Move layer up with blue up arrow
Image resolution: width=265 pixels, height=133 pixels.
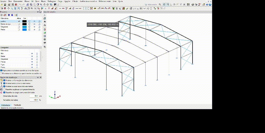tap(9, 15)
